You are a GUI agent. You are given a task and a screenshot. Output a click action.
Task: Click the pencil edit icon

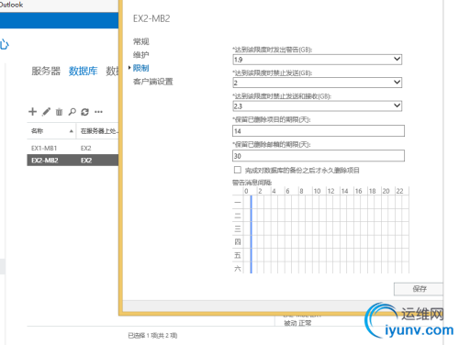(x=46, y=112)
